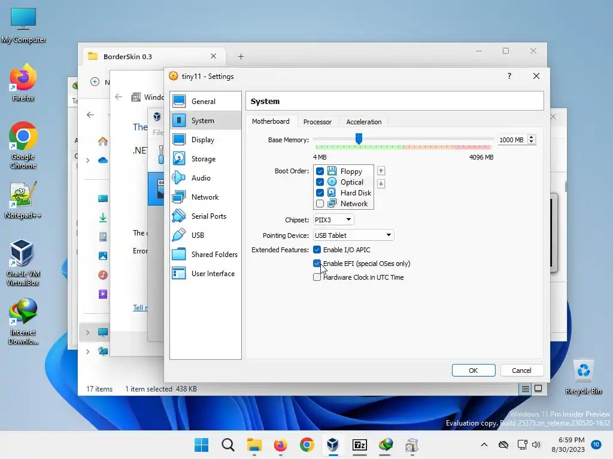This screenshot has height=459, width=613.
Task: Switch to the Motherboard tab
Action: tap(271, 121)
